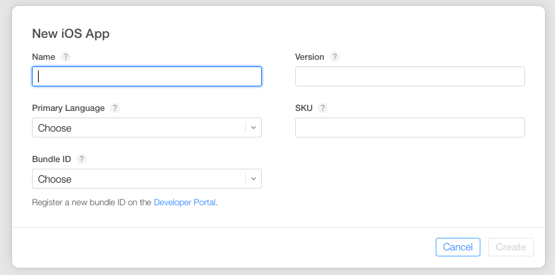This screenshot has height=275, width=555.
Task: Open the help icon next to Name
Action: pyautogui.click(x=65, y=57)
